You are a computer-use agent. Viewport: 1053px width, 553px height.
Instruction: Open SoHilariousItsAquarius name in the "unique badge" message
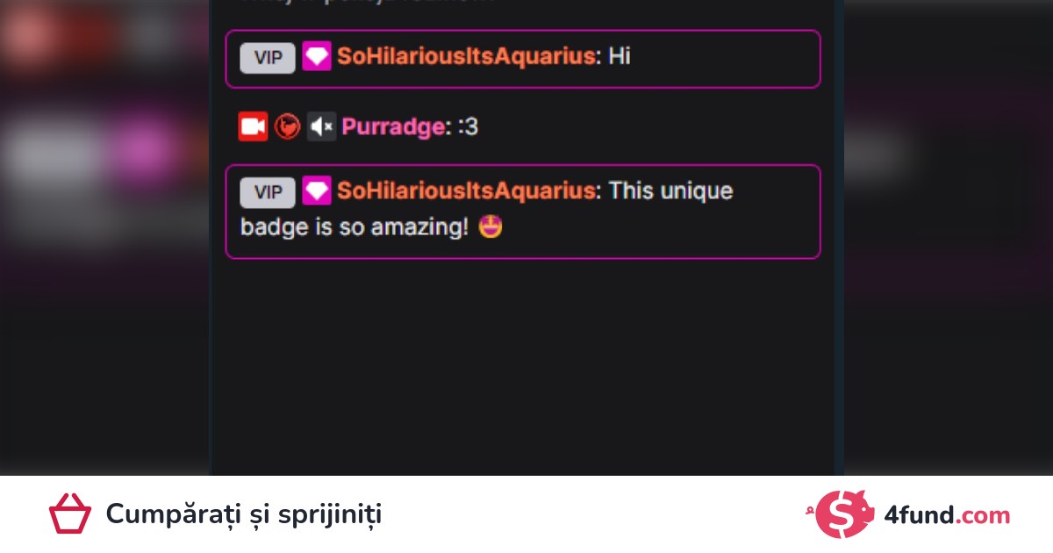[x=467, y=191]
